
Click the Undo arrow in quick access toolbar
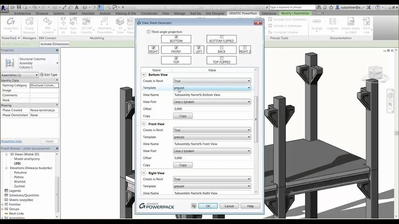(34, 7)
